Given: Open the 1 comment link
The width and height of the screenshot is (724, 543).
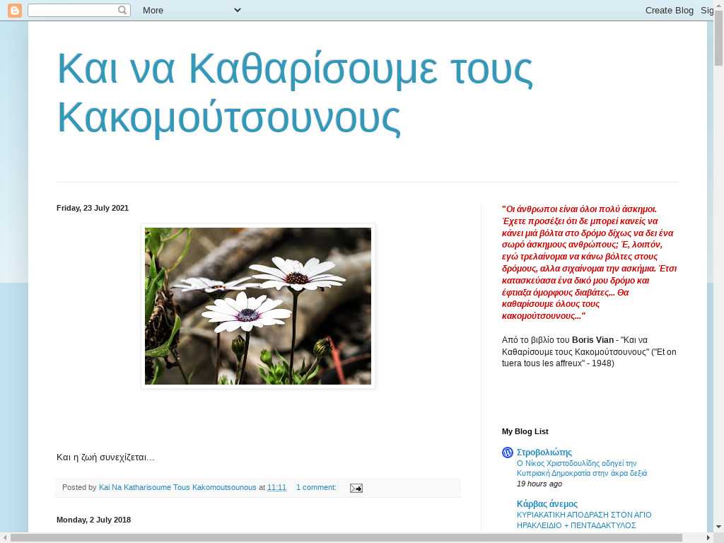Looking at the screenshot, I should coord(316,488).
